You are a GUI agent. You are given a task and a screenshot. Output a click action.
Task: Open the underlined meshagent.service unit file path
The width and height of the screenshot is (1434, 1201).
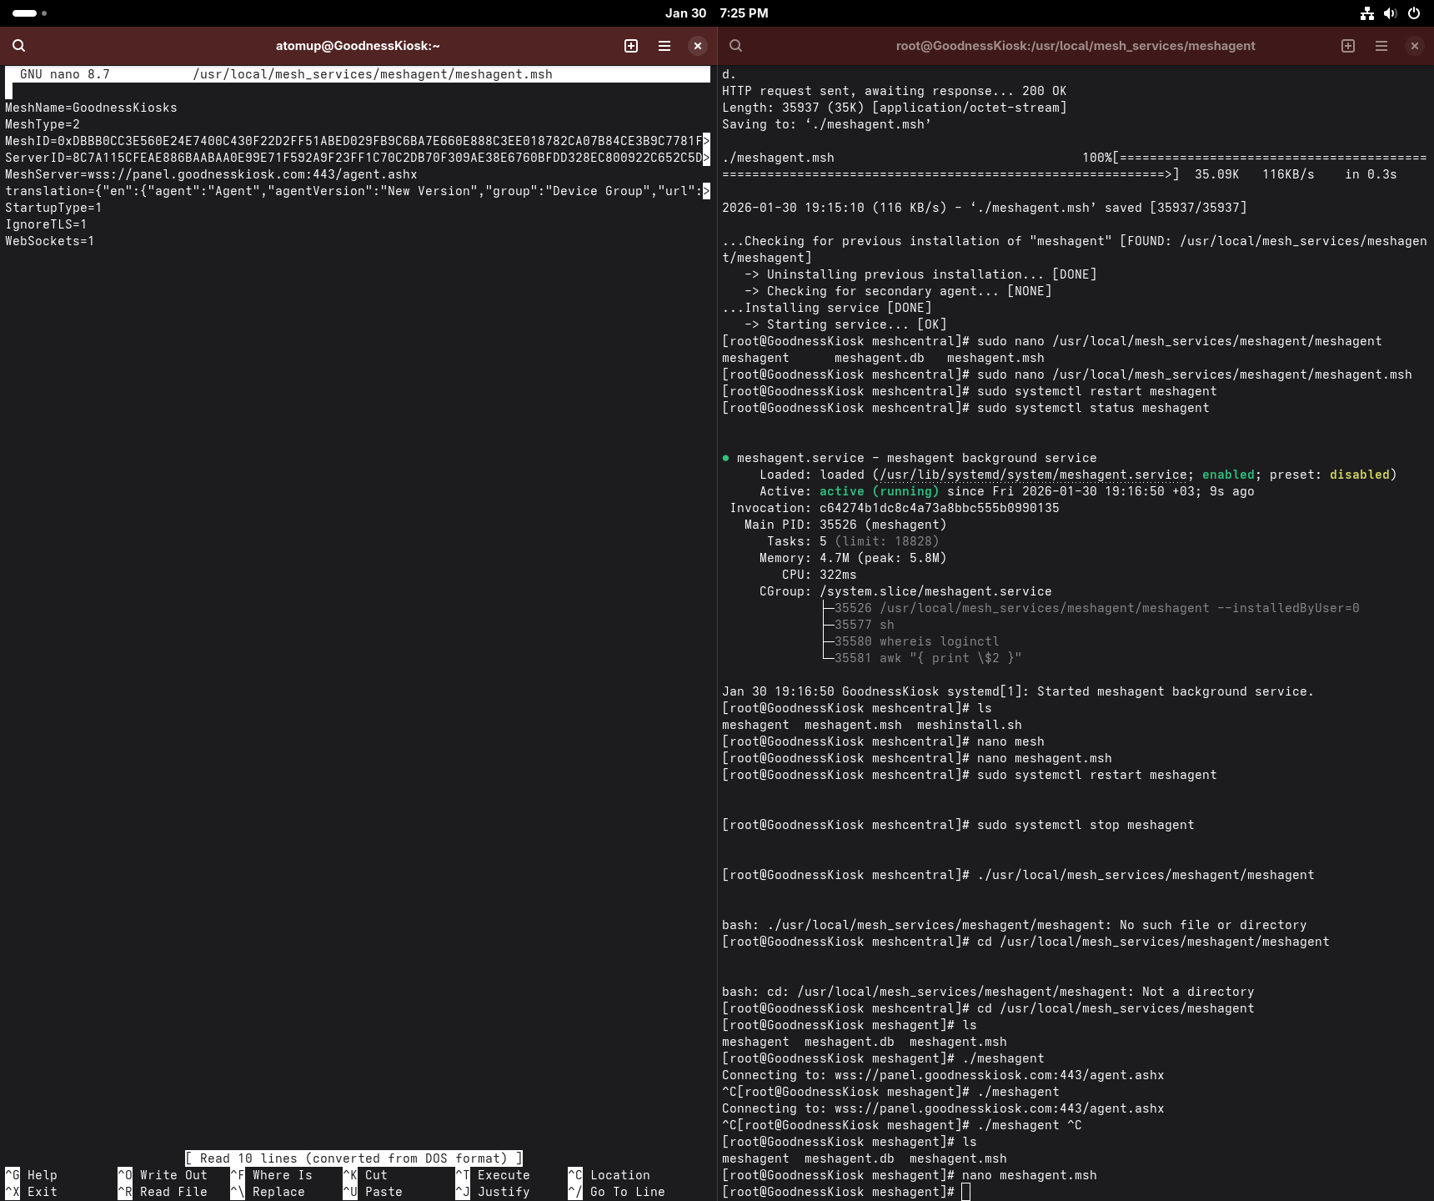pyautogui.click(x=1033, y=475)
